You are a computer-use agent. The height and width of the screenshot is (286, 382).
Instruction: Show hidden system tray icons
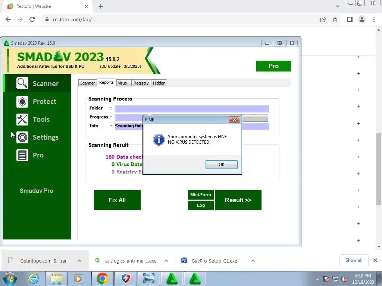click(x=317, y=279)
